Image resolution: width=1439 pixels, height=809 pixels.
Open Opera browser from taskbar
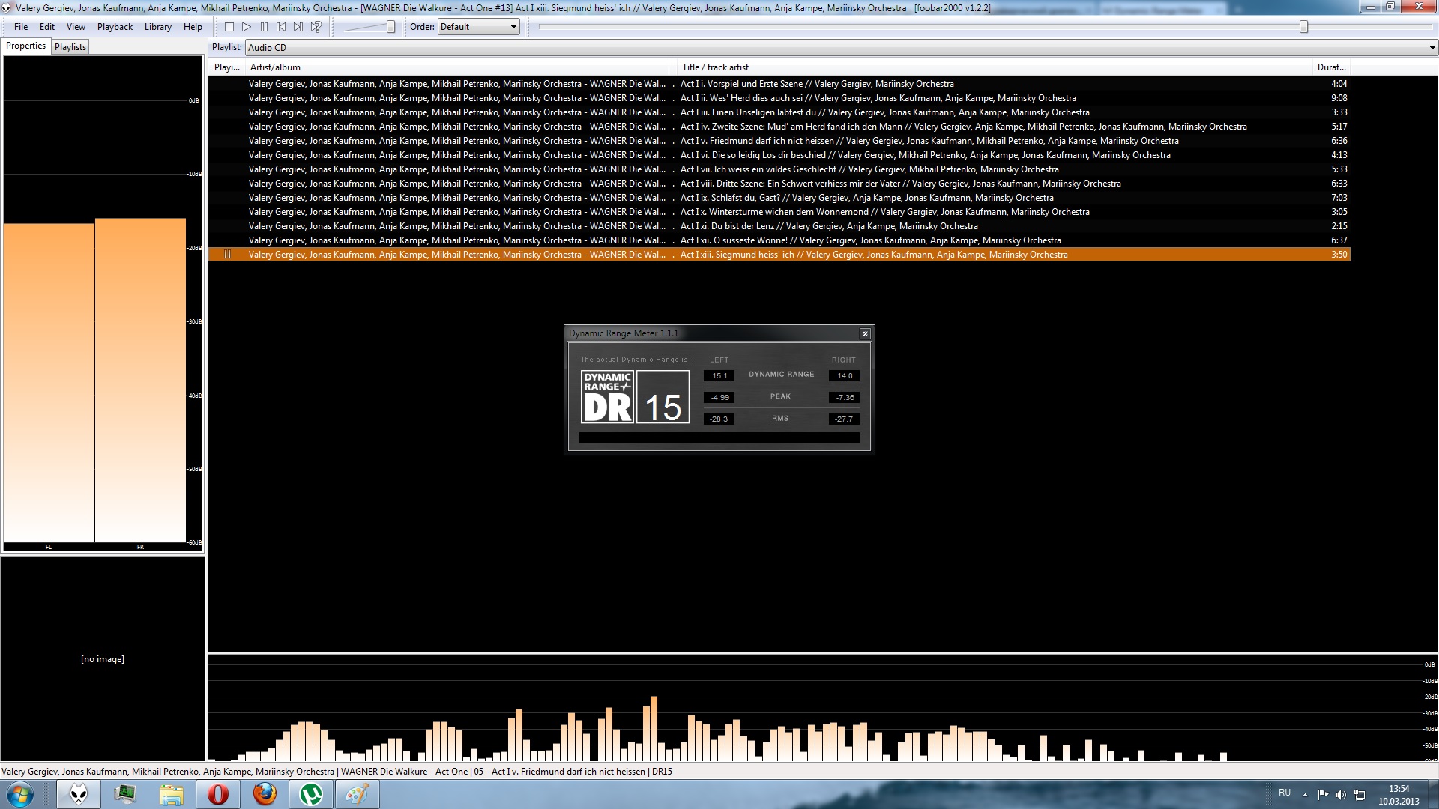[218, 794]
